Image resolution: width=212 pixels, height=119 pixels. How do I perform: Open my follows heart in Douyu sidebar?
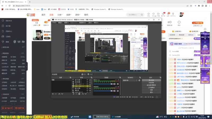(3, 21)
